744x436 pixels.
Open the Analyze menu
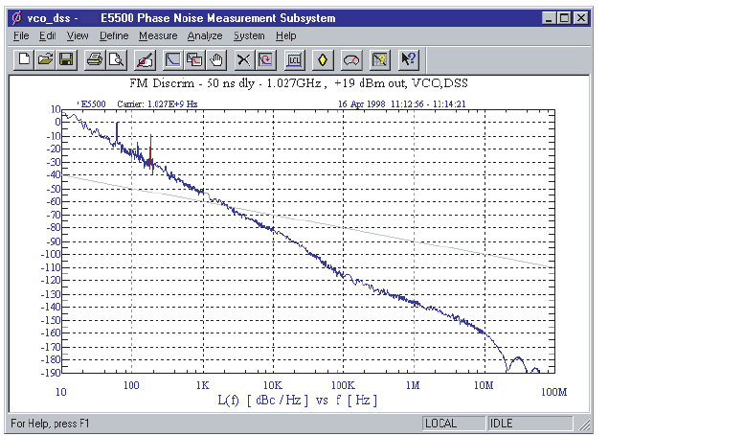(204, 35)
